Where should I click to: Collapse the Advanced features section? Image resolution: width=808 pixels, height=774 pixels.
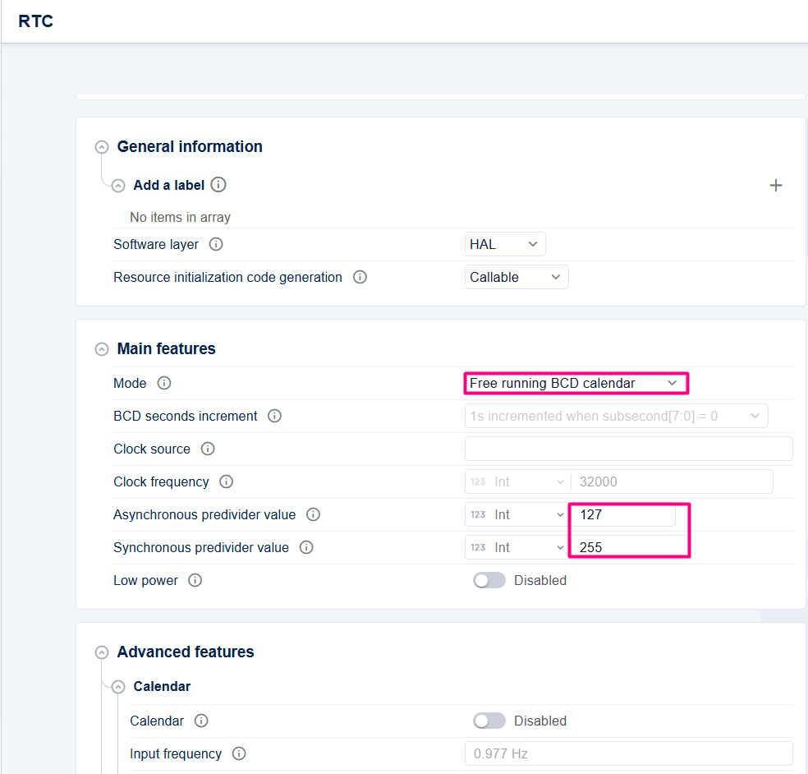(102, 652)
